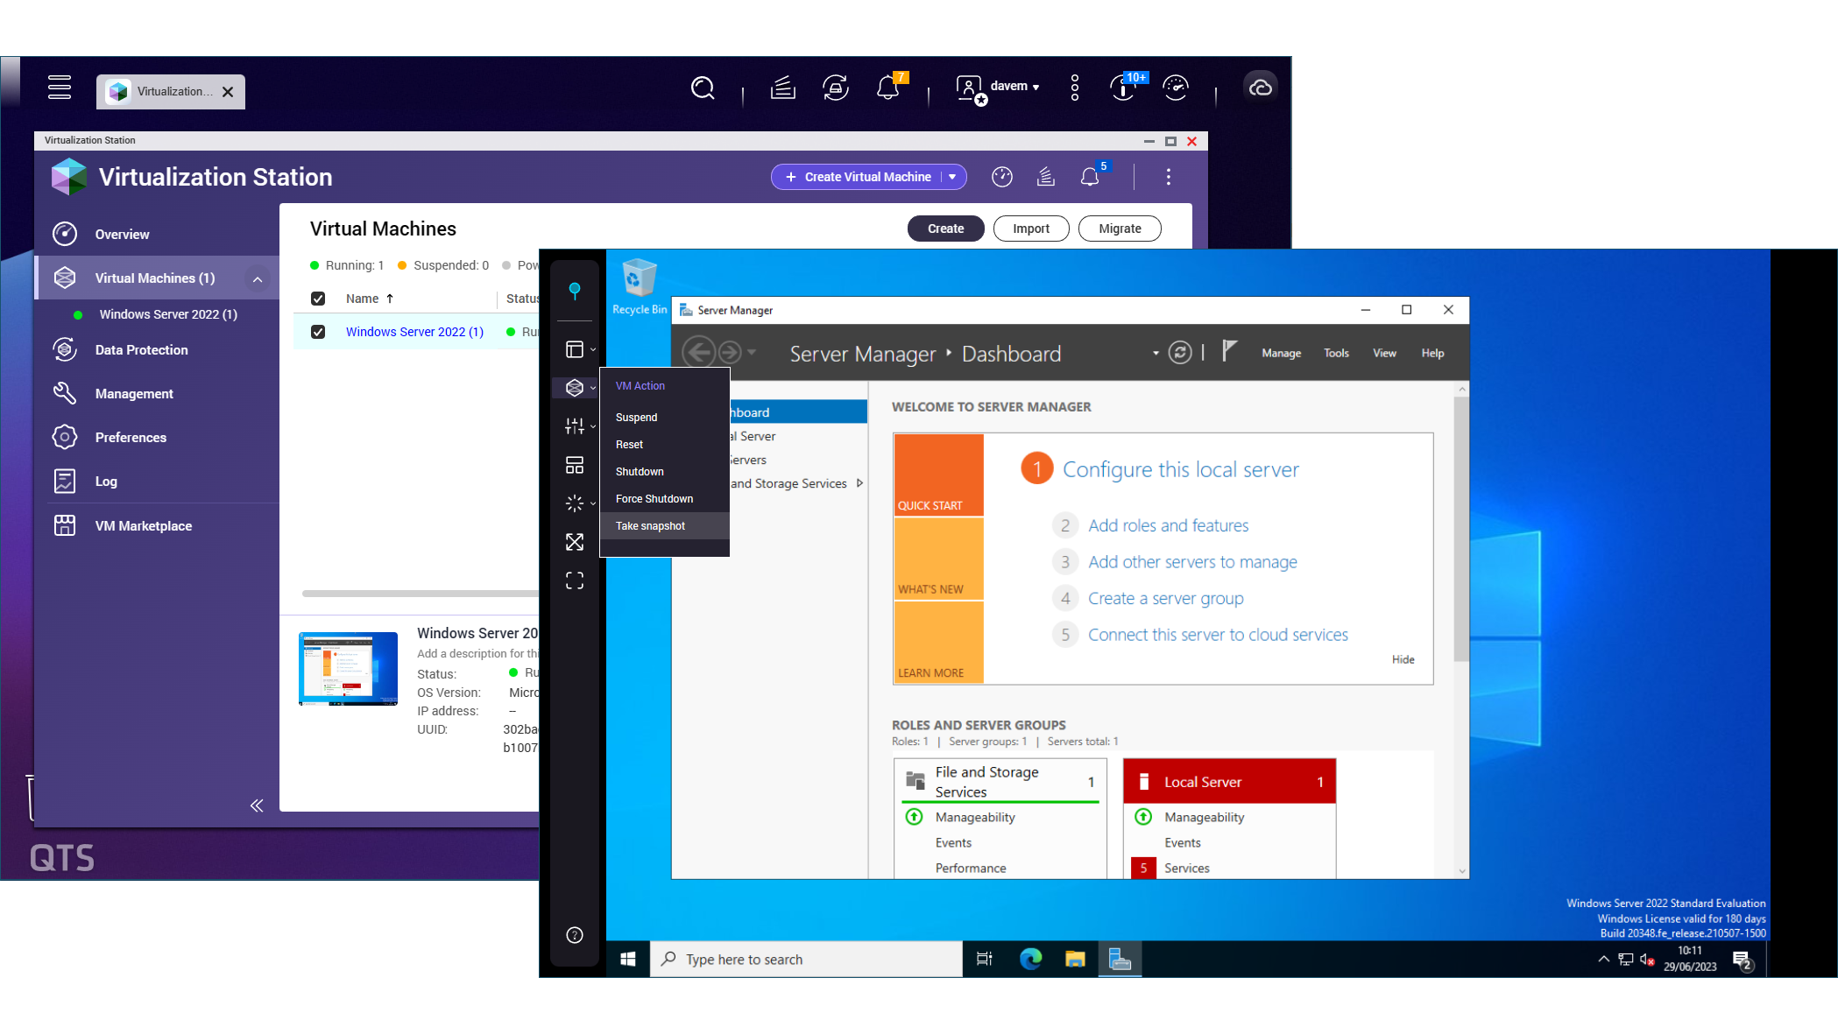Select Shutdown in VM Action menu
Viewport: 1838px width, 1034px height.
pyautogui.click(x=664, y=472)
